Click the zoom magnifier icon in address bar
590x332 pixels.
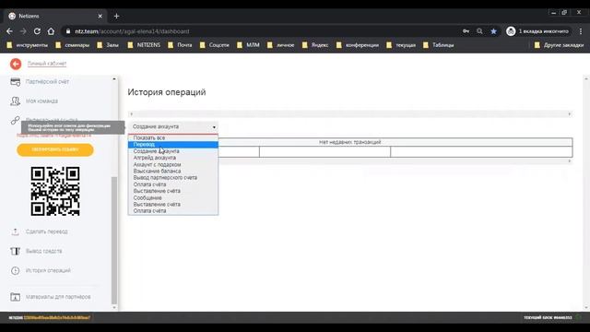pyautogui.click(x=479, y=31)
